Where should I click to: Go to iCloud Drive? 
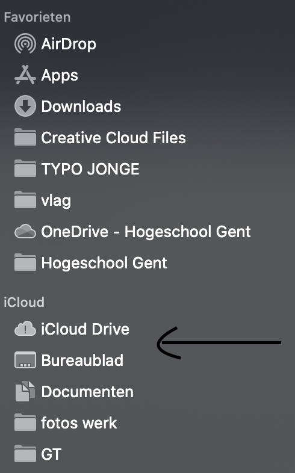point(85,329)
